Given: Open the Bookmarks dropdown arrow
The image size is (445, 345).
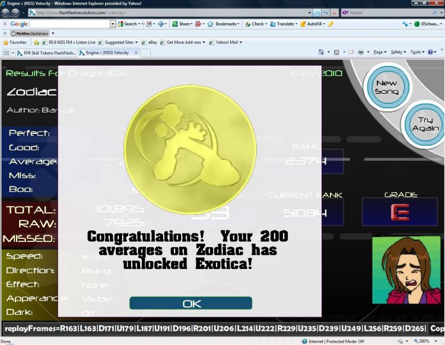Looking at the screenshot, I should pyautogui.click(x=238, y=24).
